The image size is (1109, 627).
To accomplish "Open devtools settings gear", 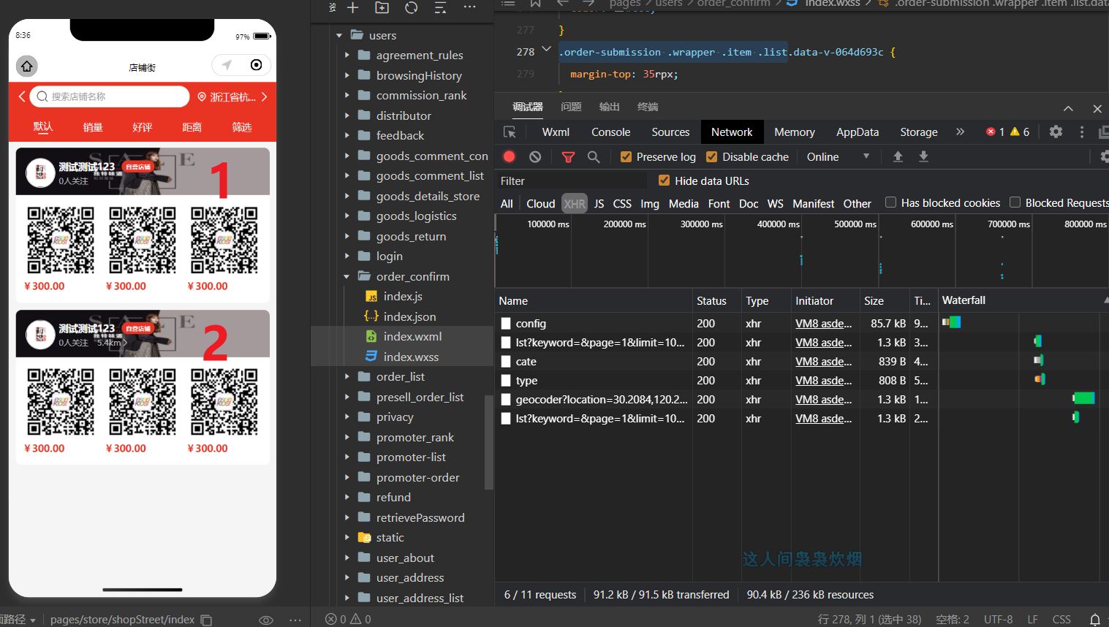I will click(1056, 132).
